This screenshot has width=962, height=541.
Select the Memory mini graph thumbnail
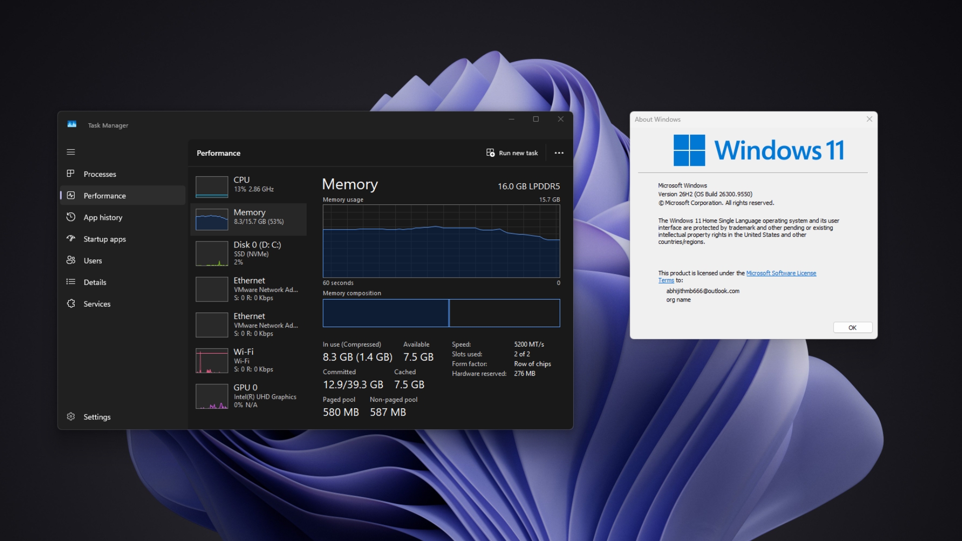[x=211, y=219]
